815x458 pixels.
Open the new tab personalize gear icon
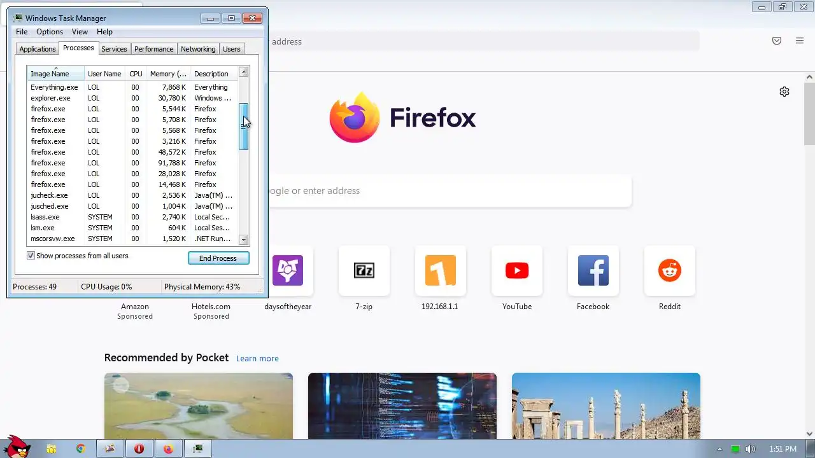pyautogui.click(x=784, y=92)
